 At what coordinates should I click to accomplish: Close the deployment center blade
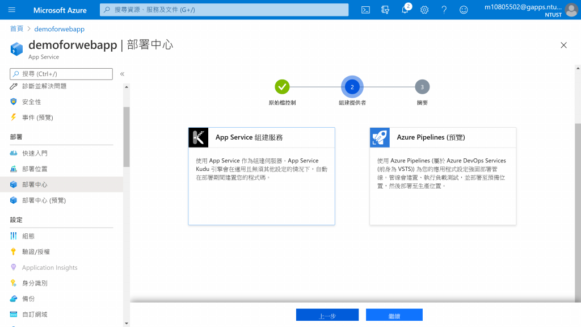[563, 45]
